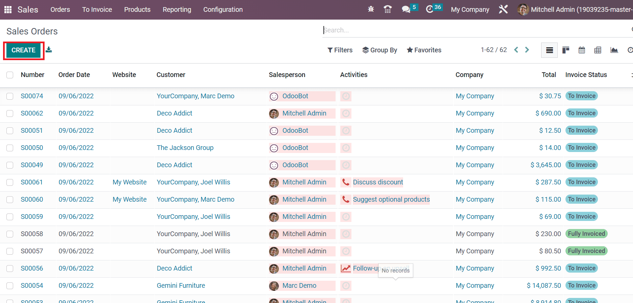Open the conversations icon with 5 messages
Viewport: 633px width, 303px height.
coord(406,9)
